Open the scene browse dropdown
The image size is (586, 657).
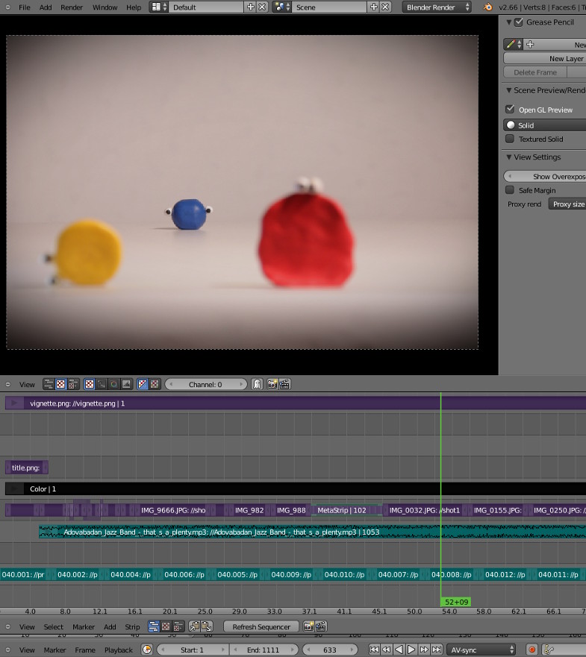tap(282, 7)
